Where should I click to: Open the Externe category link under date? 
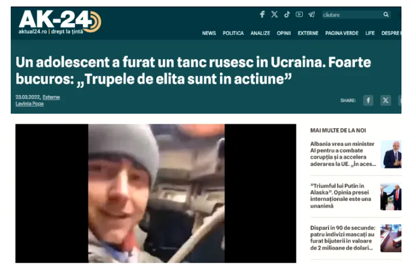click(51, 97)
